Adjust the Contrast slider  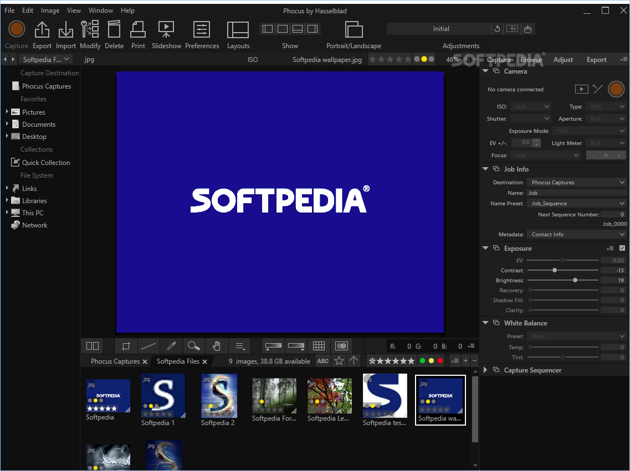(562, 271)
